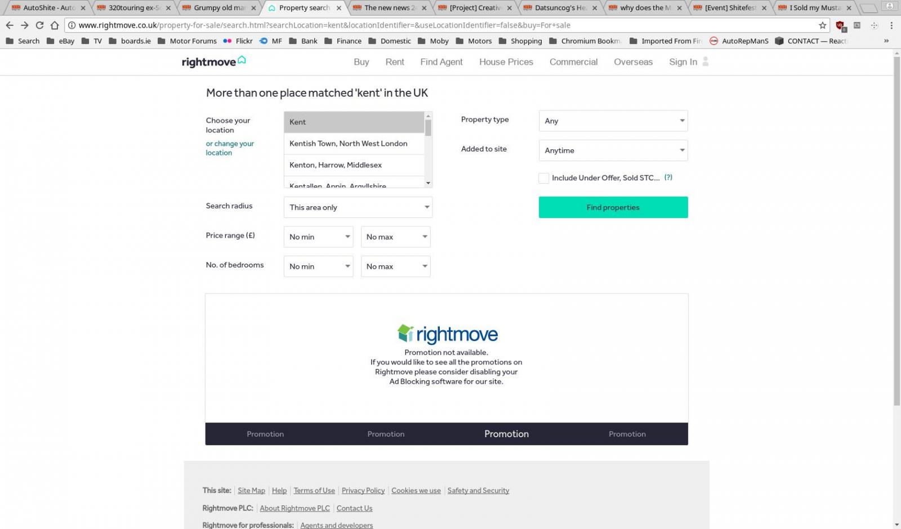Go forward with the browser forward arrow

[24, 25]
